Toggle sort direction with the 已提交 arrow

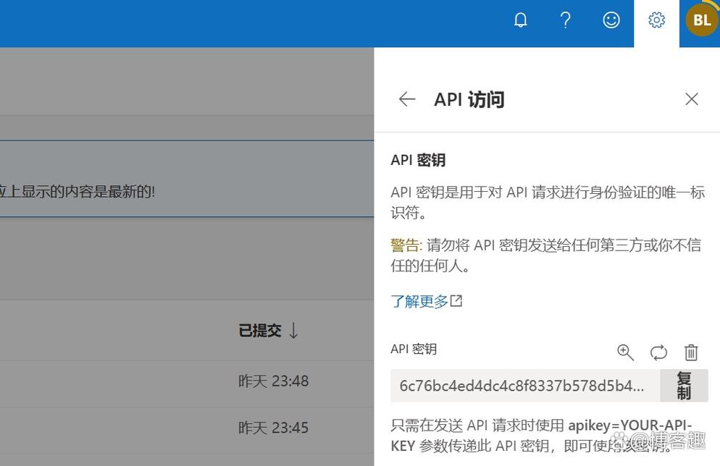click(x=293, y=330)
